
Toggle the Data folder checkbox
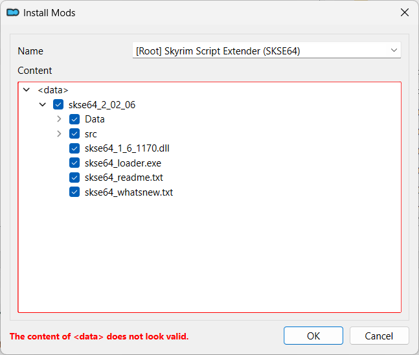pos(74,119)
